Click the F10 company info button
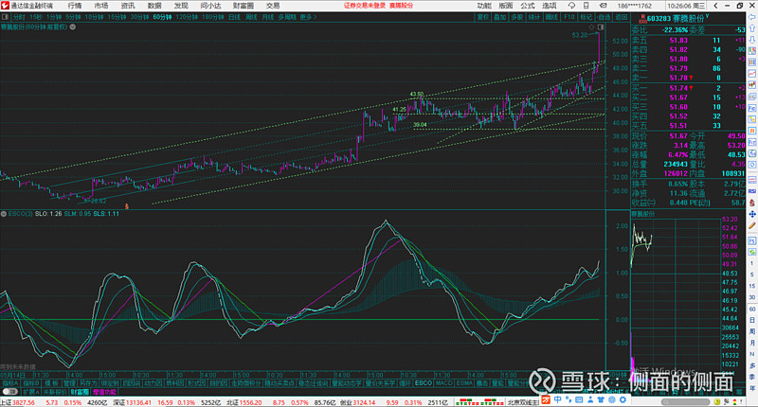 [569, 16]
